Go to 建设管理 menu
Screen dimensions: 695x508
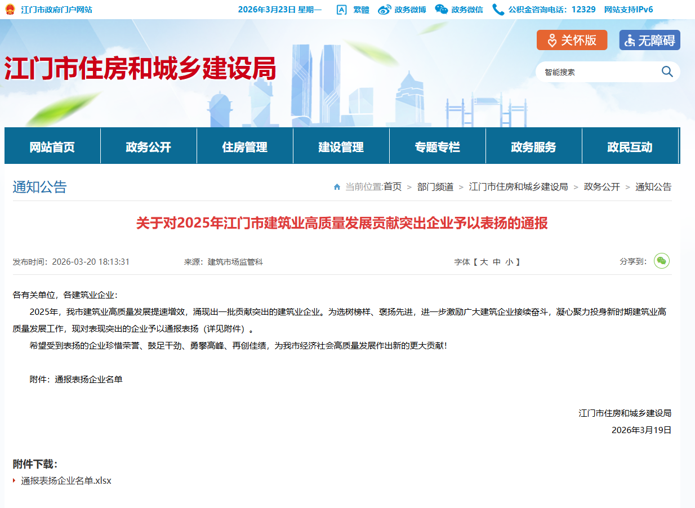tap(341, 147)
